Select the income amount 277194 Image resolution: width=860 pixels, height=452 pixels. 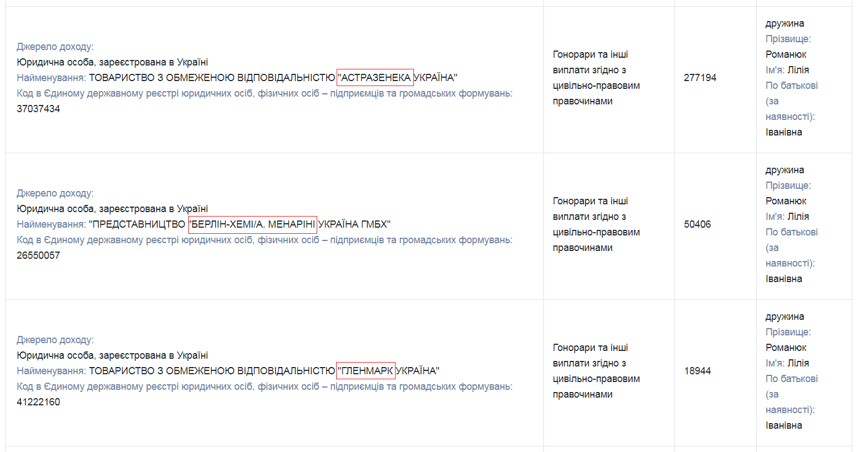[x=700, y=78]
